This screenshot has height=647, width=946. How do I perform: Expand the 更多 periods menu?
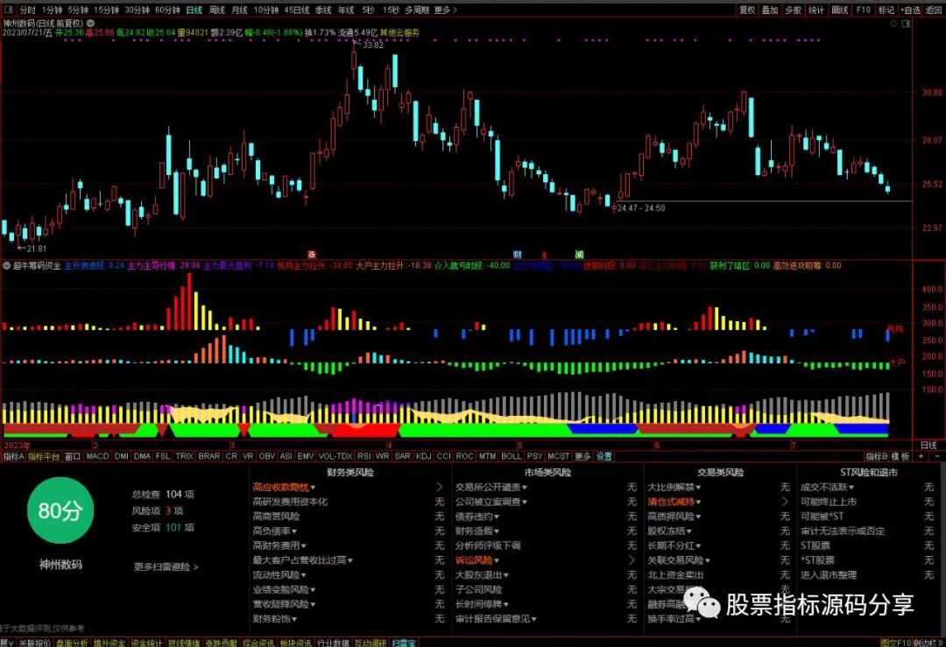click(x=445, y=10)
